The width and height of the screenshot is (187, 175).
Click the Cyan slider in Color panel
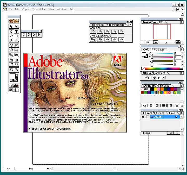162,53
